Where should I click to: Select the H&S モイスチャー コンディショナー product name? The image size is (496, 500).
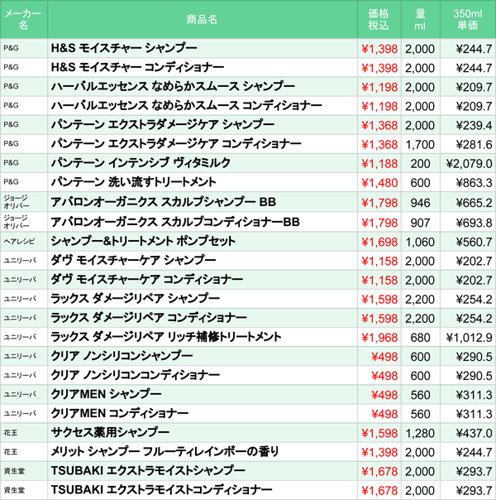coord(137,67)
